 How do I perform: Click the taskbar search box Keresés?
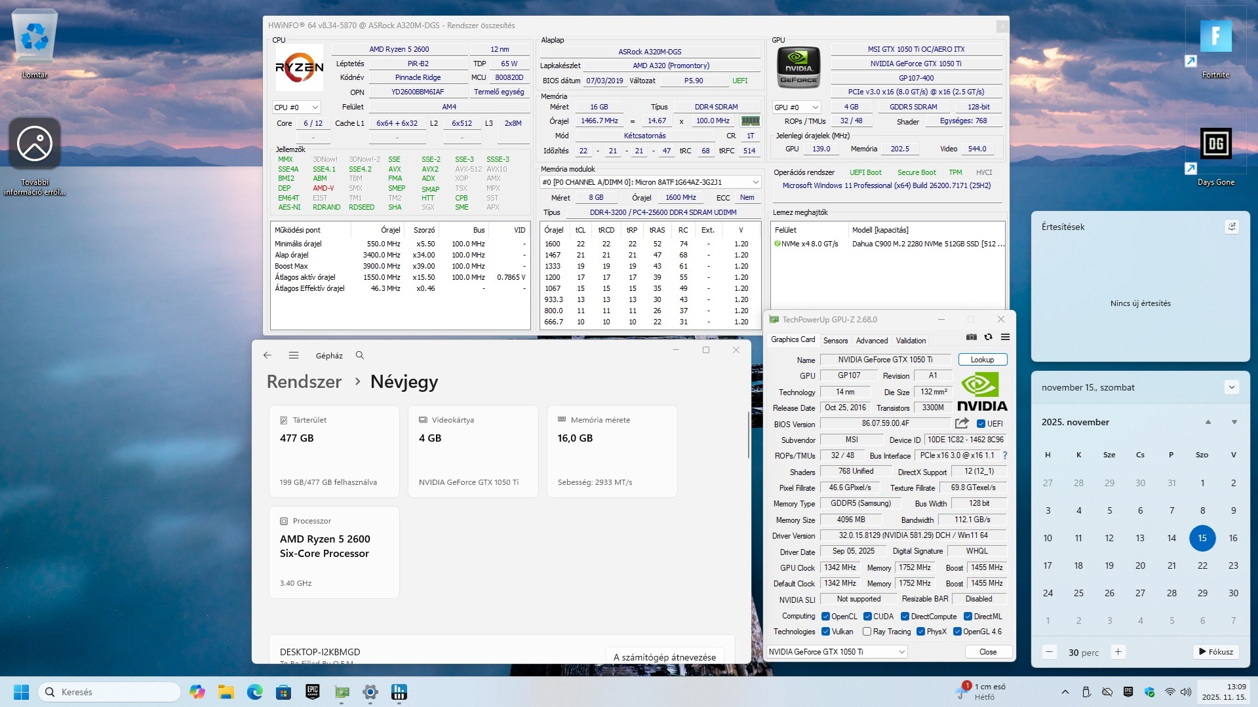tap(109, 692)
